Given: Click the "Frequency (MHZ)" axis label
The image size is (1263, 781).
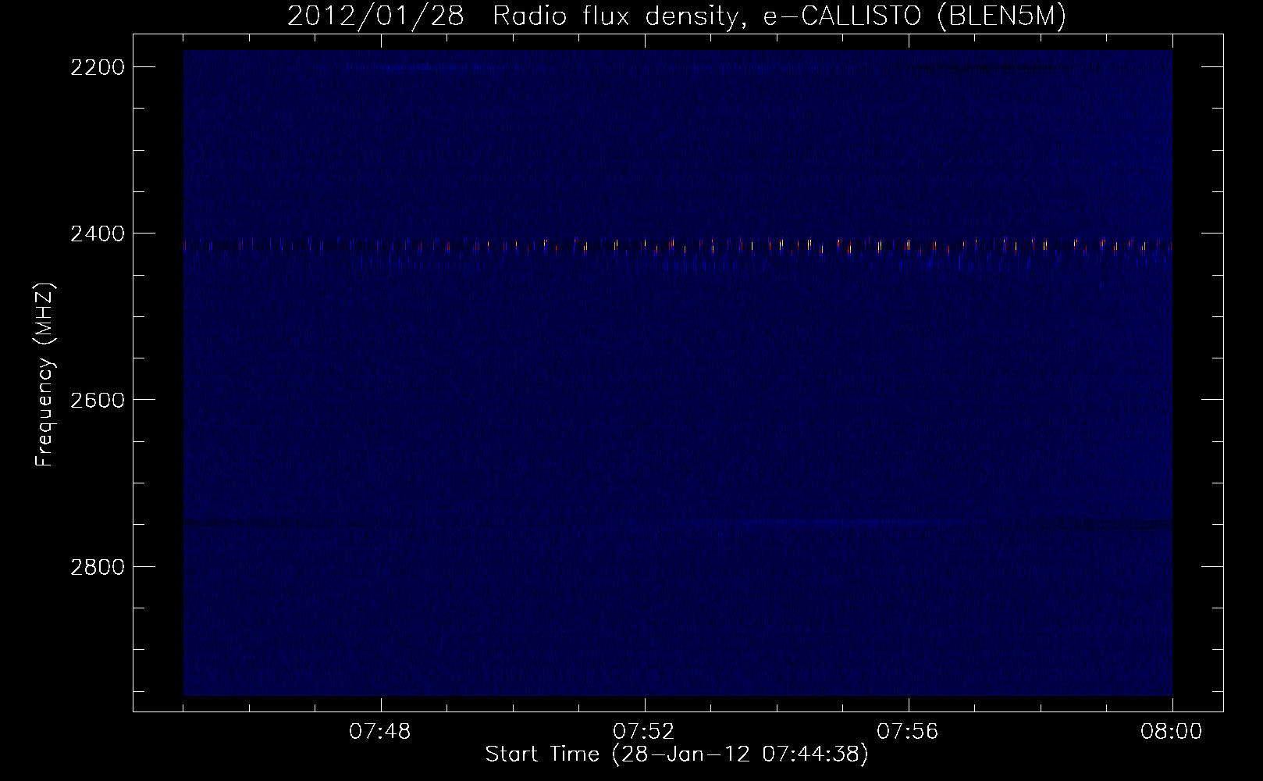Looking at the screenshot, I should [x=44, y=375].
